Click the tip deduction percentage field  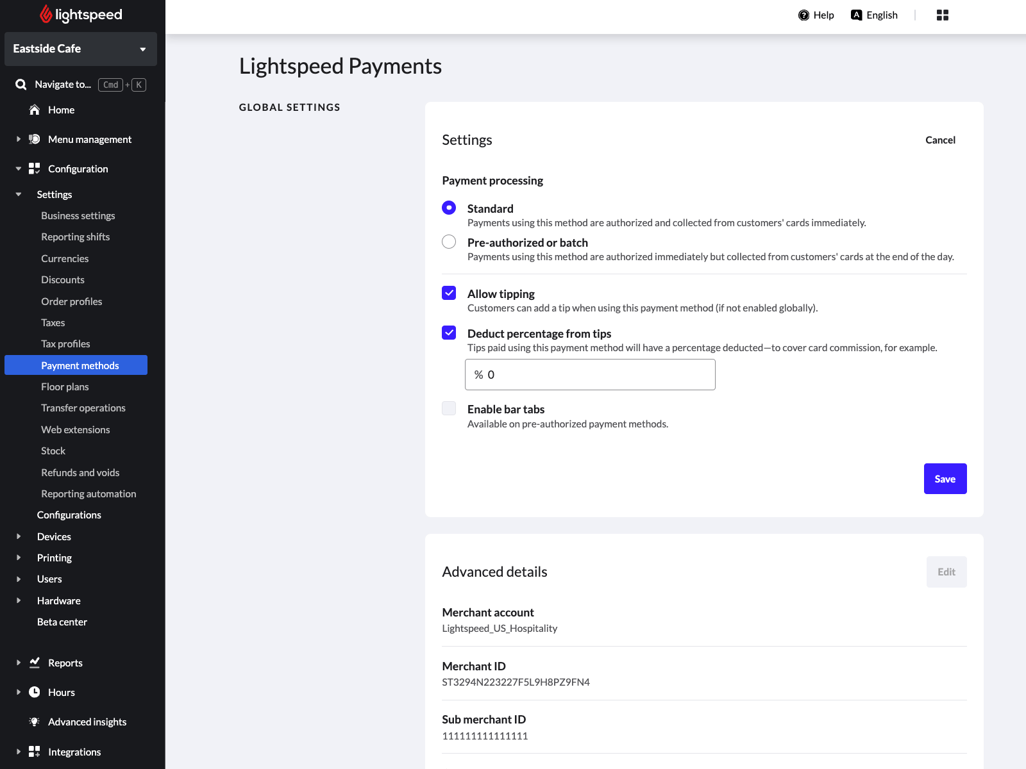(x=589, y=374)
